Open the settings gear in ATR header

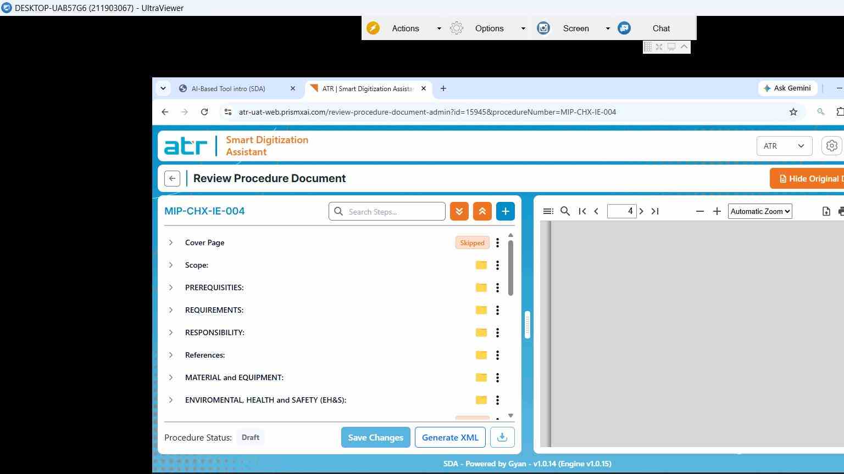click(832, 146)
